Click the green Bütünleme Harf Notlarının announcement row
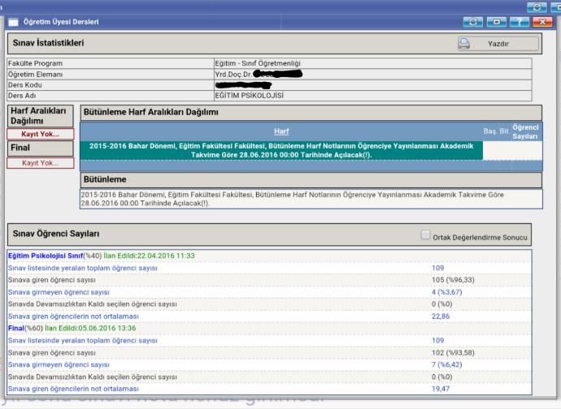 pyautogui.click(x=281, y=150)
